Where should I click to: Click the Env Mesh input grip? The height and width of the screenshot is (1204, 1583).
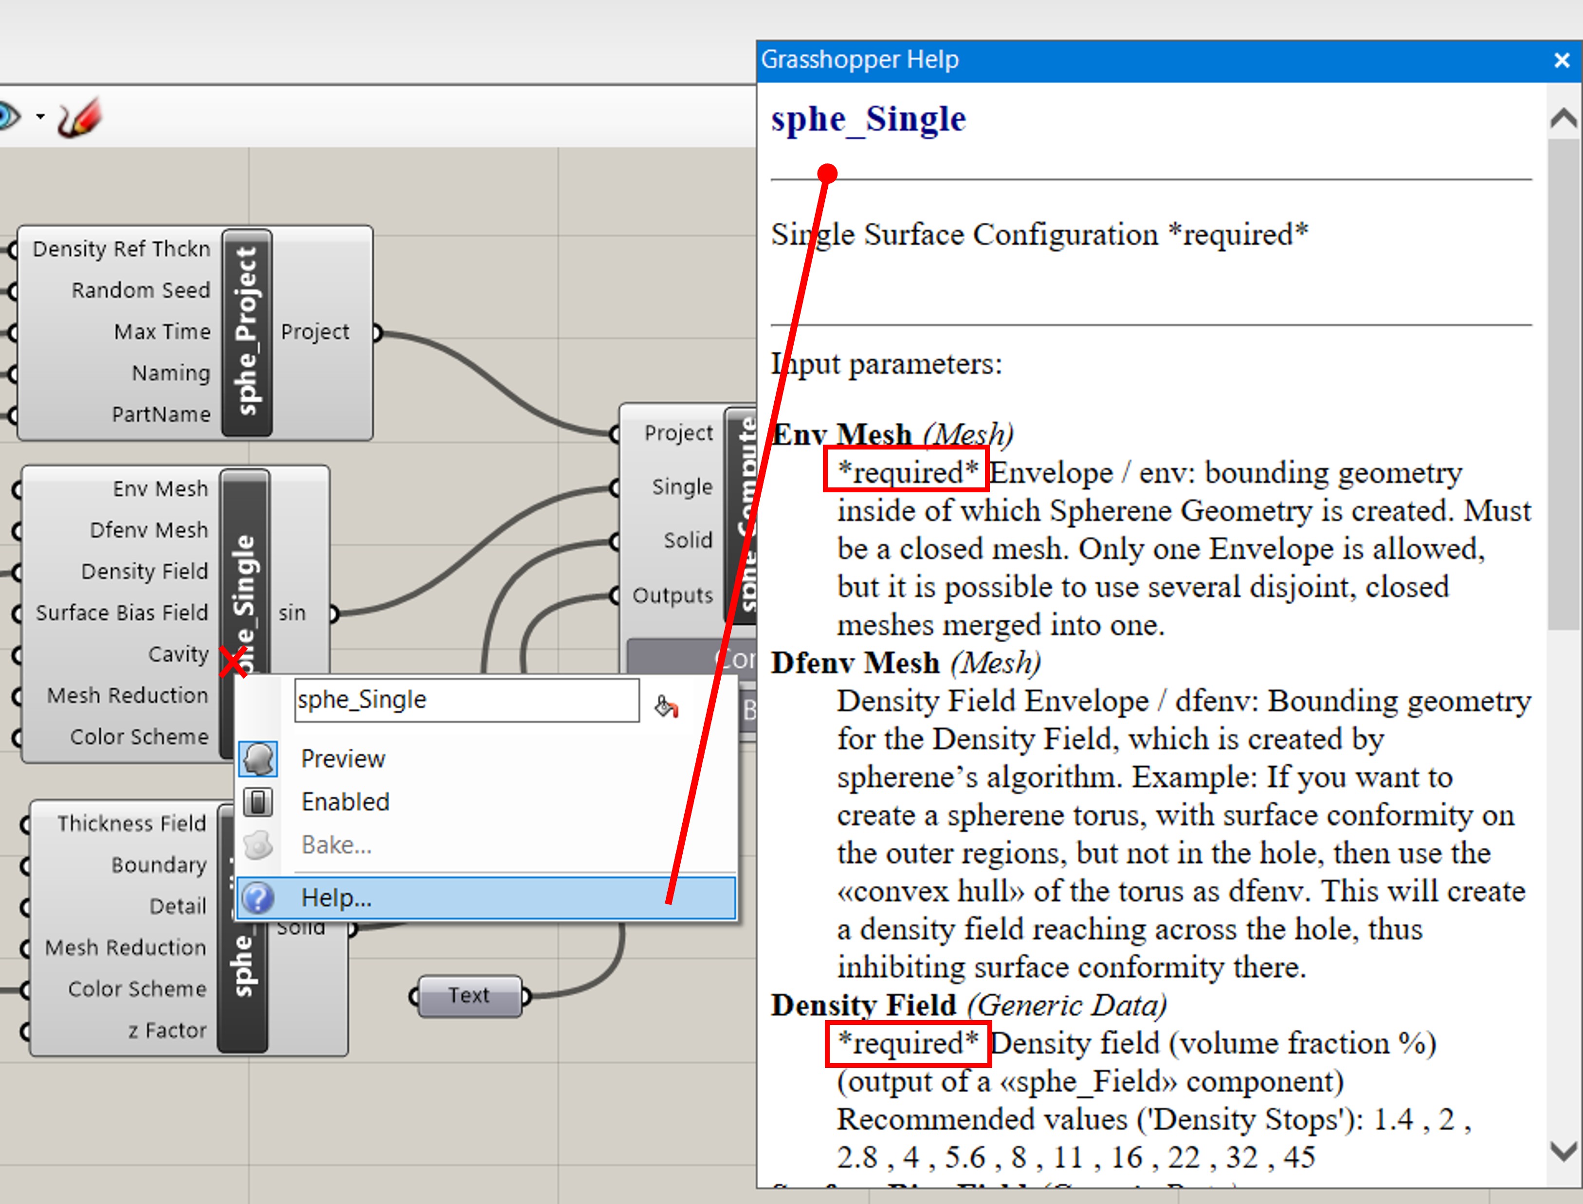[x=17, y=489]
